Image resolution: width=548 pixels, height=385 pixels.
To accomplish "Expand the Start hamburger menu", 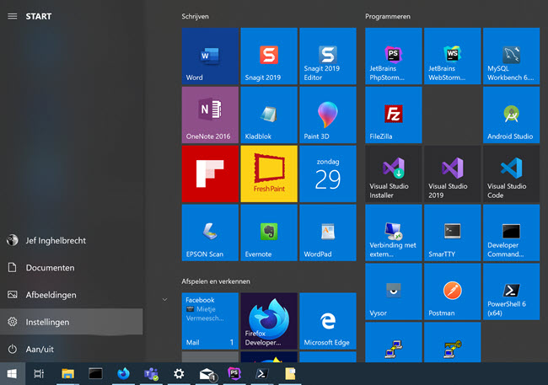I will [13, 16].
